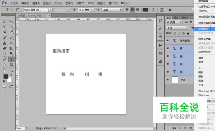Select the Rectangle shape tool

[x=11, y=65]
